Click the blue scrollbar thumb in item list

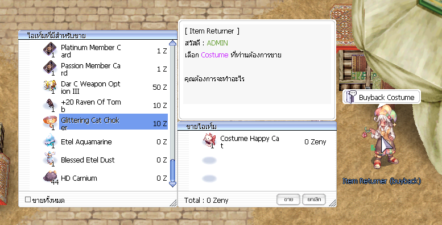[172, 170]
